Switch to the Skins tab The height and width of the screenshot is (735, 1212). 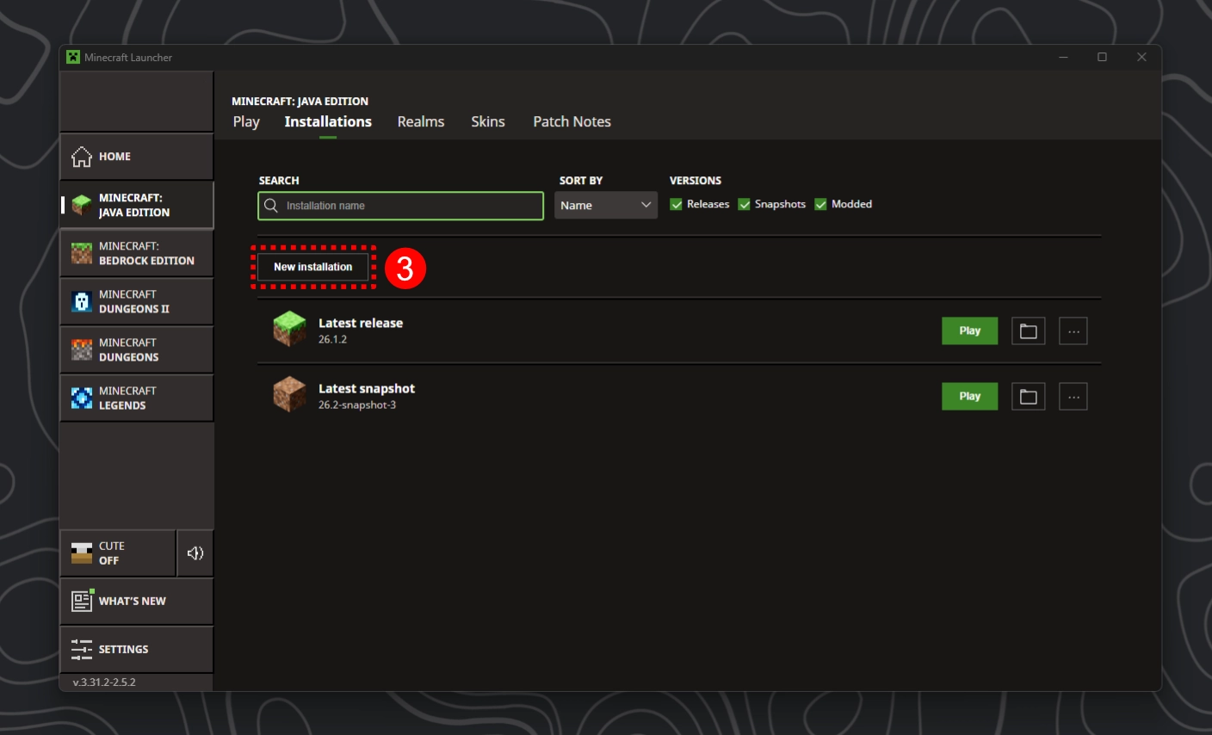[x=487, y=121]
